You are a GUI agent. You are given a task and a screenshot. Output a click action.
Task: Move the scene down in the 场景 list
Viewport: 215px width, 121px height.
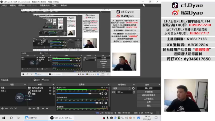tap(16, 109)
